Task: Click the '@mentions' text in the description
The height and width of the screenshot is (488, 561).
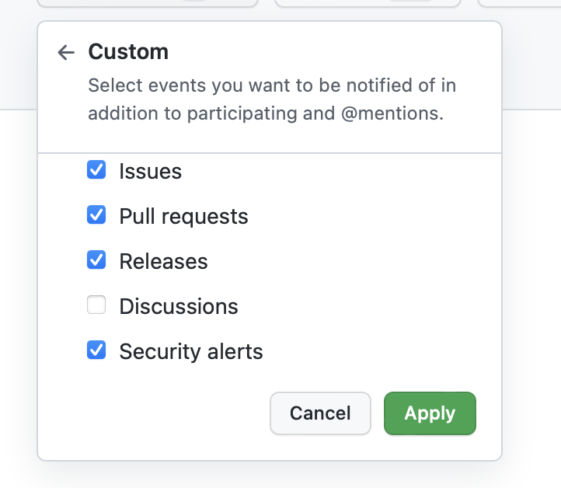Action: pos(394,113)
